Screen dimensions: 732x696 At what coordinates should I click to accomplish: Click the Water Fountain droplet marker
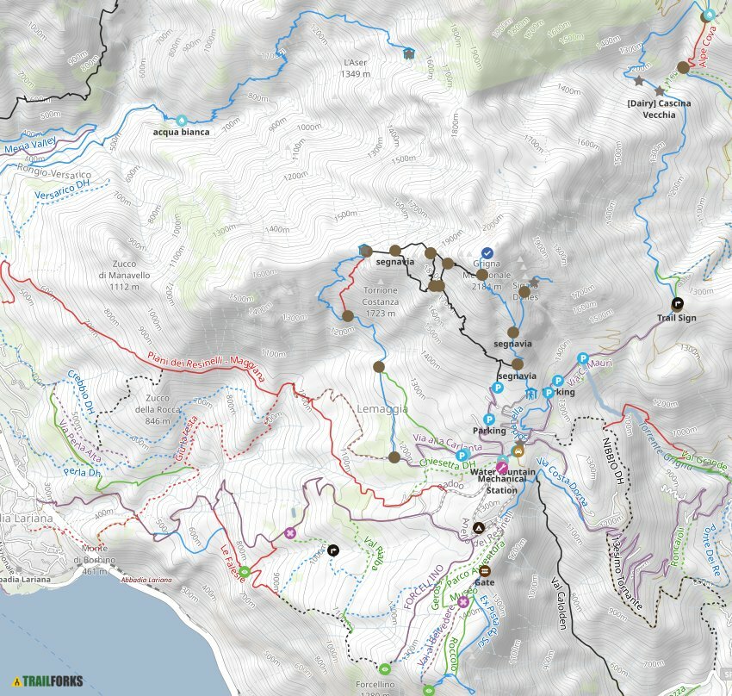(503, 458)
